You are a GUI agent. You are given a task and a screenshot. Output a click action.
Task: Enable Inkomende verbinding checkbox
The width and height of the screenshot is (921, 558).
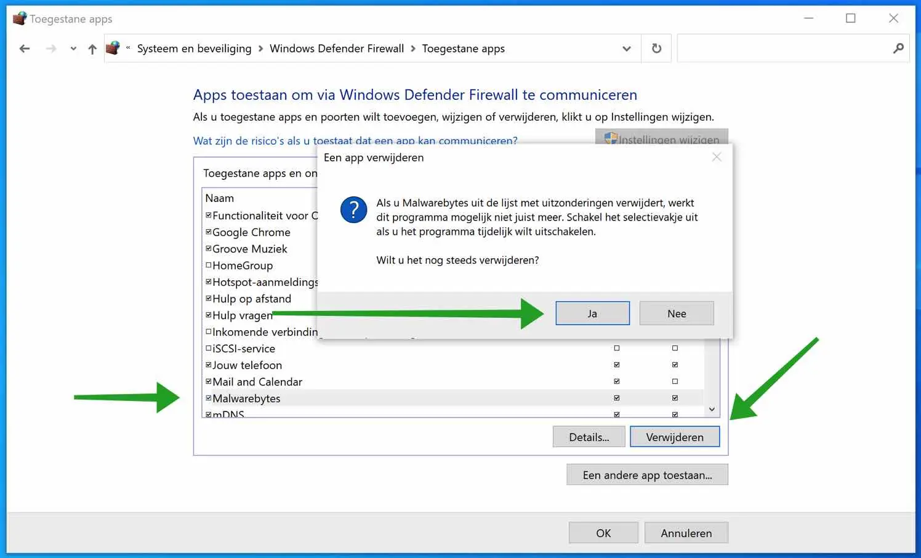pyautogui.click(x=208, y=331)
